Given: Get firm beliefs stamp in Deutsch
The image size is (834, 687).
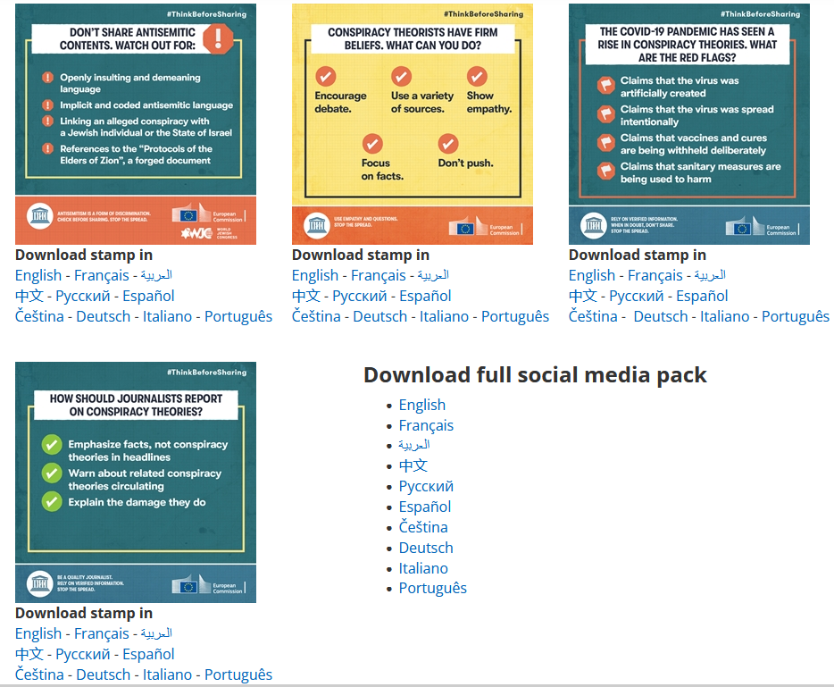Looking at the screenshot, I should point(379,316).
